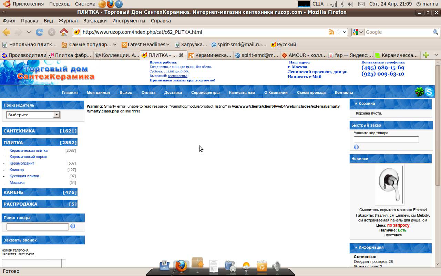The height and width of the screenshot is (276, 441).
Task: Open spirit-smd@mail.ru bookmark
Action: click(239, 45)
